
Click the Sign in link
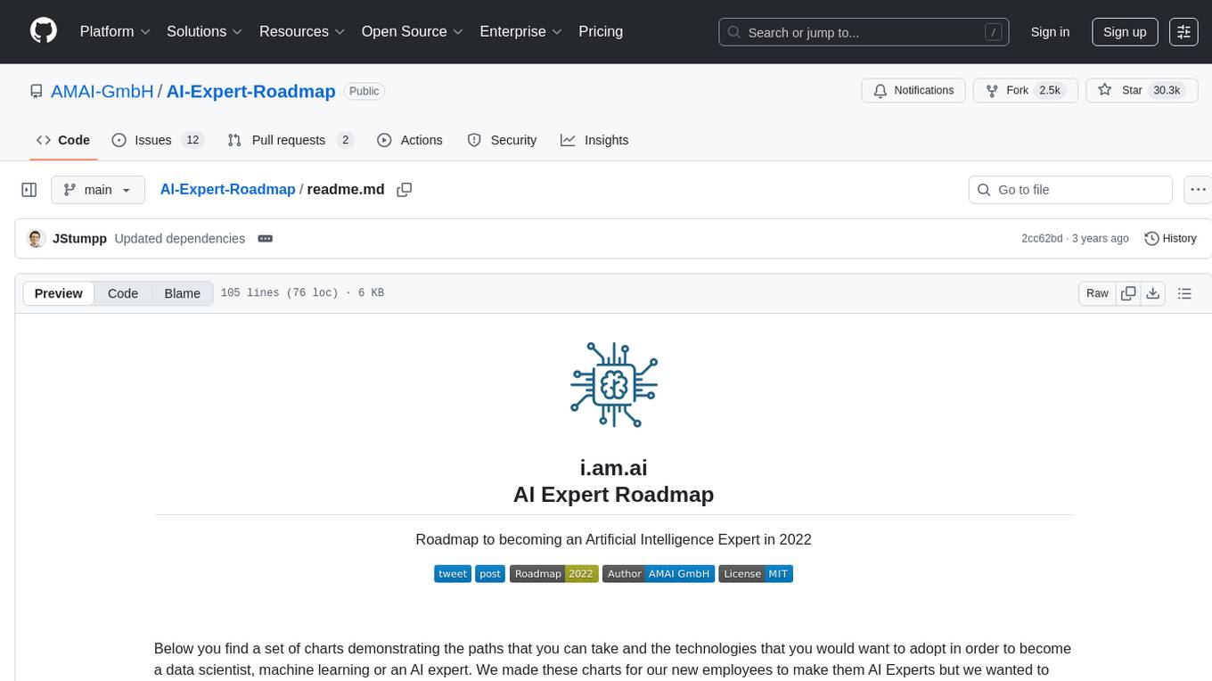1050,31
